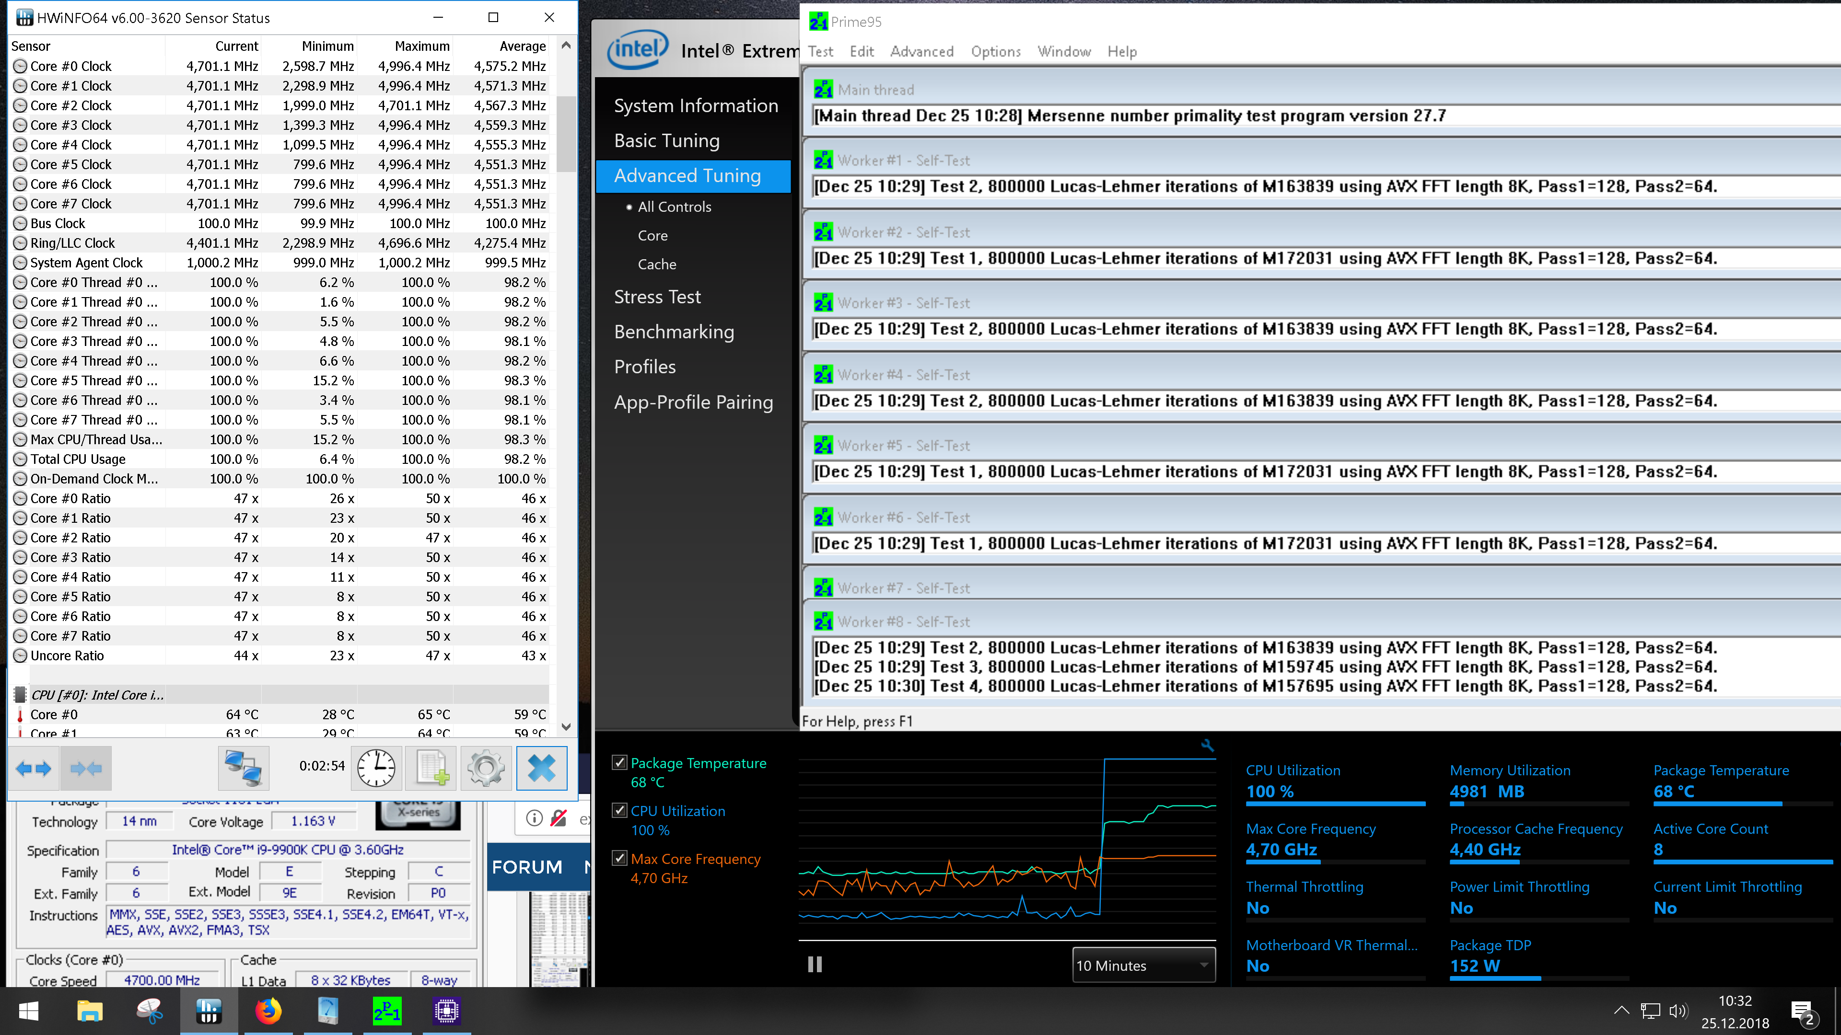
Task: Open Profiles in XTU sidebar
Action: pos(645,367)
